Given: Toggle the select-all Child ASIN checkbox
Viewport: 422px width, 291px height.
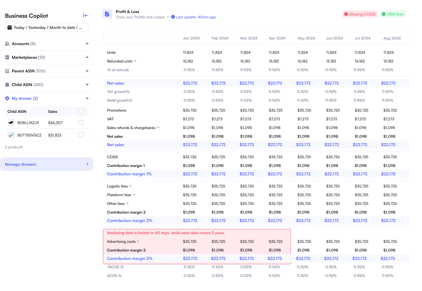Looking at the screenshot, I should coord(81,111).
